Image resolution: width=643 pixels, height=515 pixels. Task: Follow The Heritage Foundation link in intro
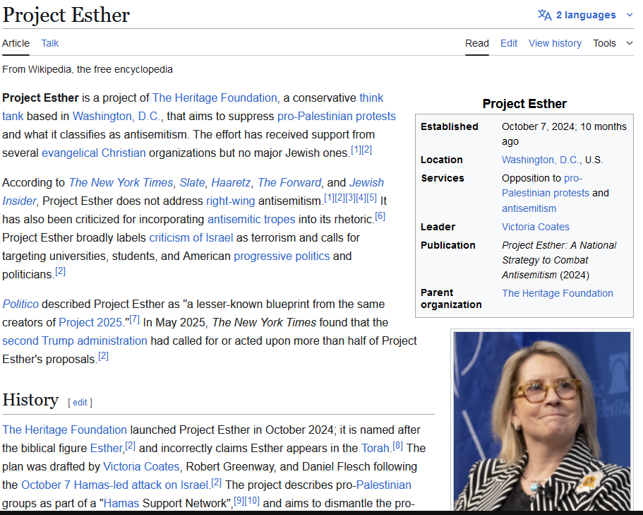click(x=215, y=98)
